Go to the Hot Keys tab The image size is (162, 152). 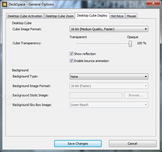coord(117,16)
